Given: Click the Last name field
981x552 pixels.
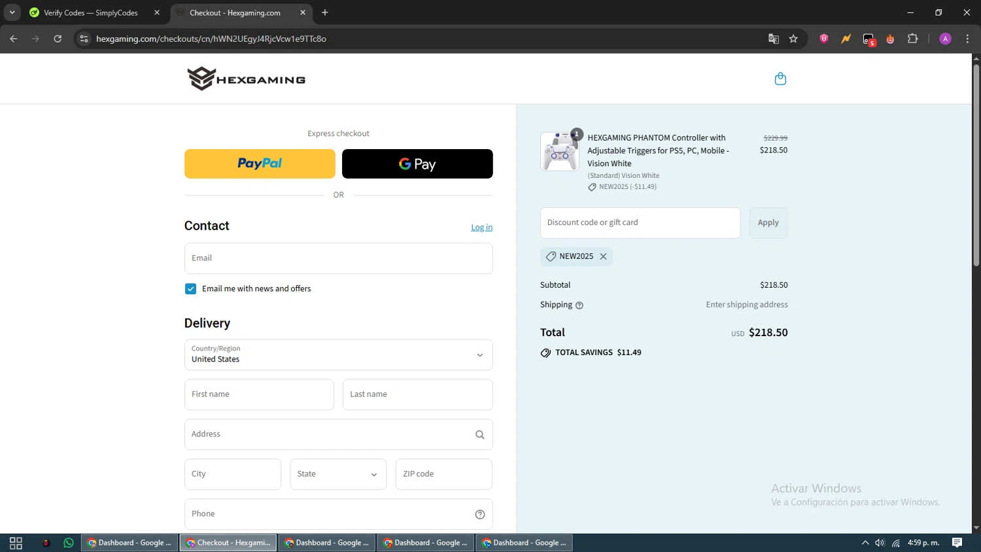Looking at the screenshot, I should pos(417,395).
